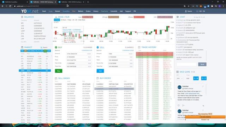Click the Dice Game second blue roll button
This screenshot has height=127, width=226.
204,78
